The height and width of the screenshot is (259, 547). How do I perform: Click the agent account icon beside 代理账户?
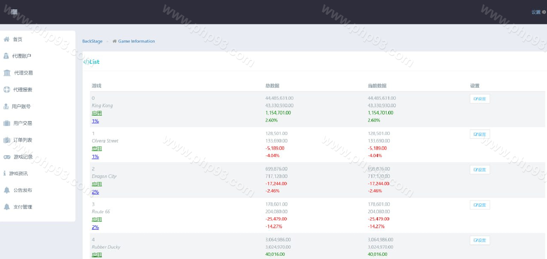[6, 56]
